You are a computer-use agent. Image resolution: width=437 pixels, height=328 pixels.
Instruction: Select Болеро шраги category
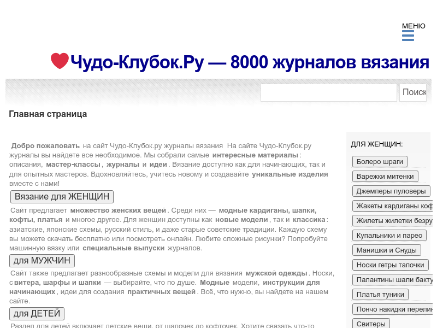coord(380,161)
